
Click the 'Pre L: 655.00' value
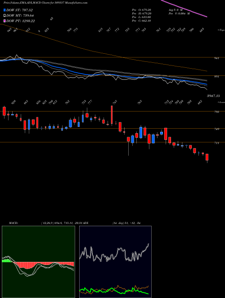[141, 17]
